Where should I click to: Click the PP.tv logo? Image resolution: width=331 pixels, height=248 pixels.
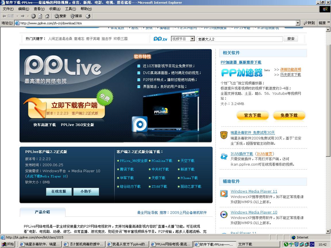pos(160,39)
